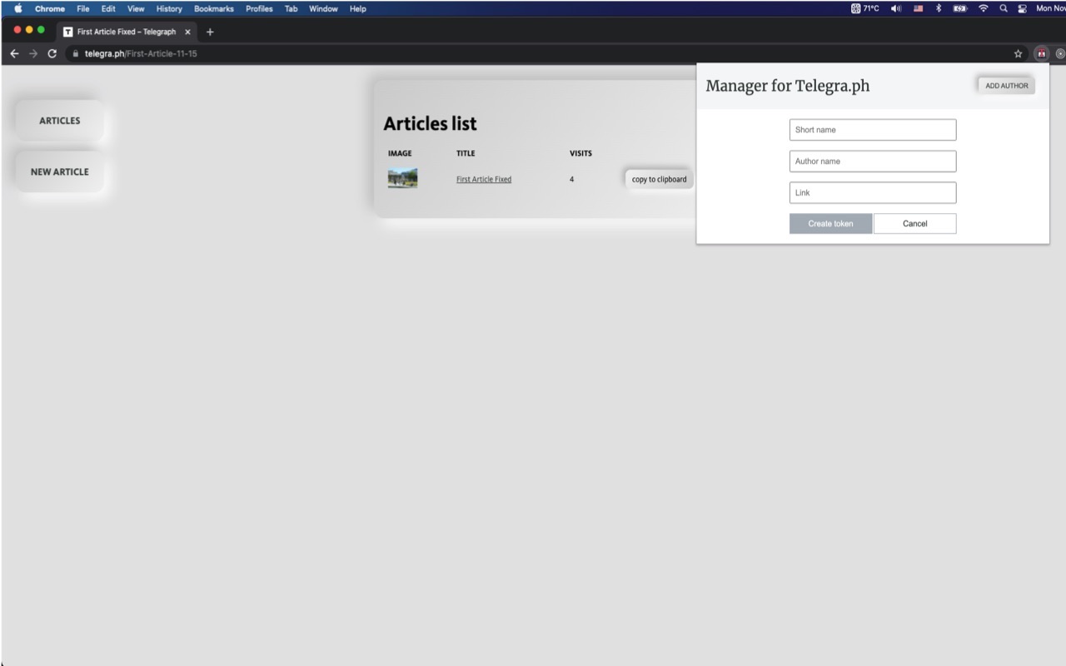Open the First Article Fixed link
This screenshot has width=1066, height=666.
click(x=484, y=179)
